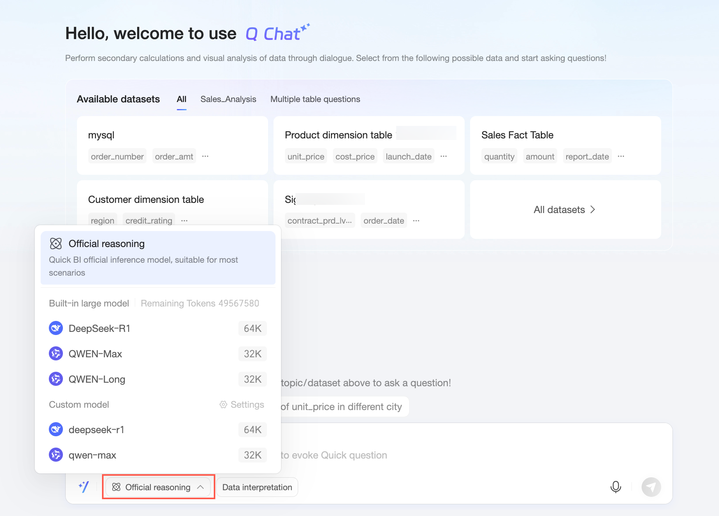Choose the built-in QWEN-Long model

click(158, 379)
